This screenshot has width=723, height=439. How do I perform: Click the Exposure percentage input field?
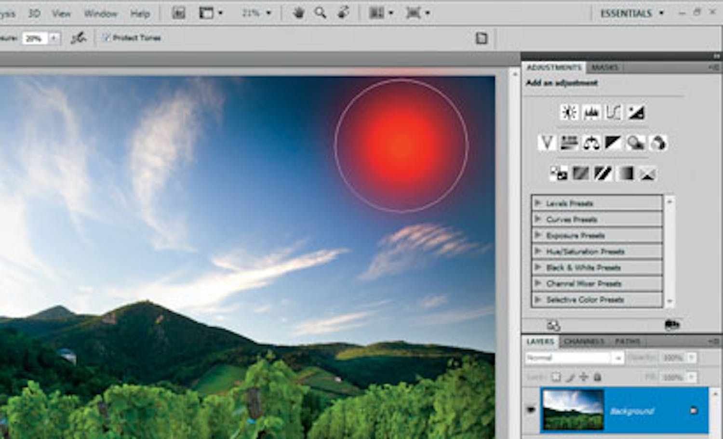tap(34, 38)
